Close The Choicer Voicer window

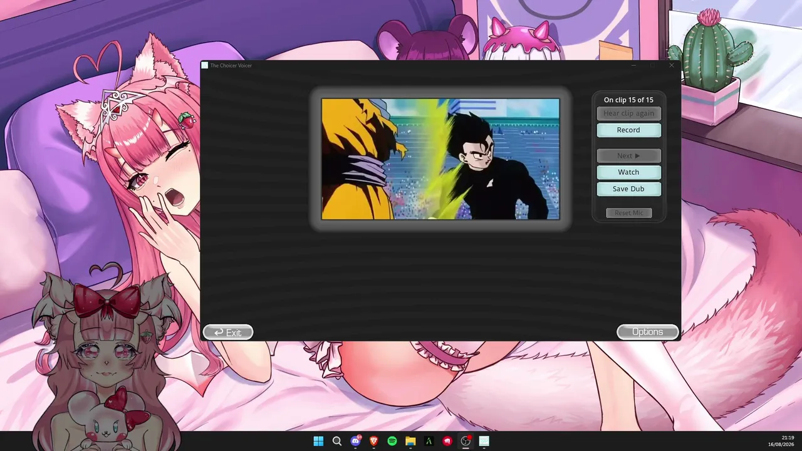672,65
